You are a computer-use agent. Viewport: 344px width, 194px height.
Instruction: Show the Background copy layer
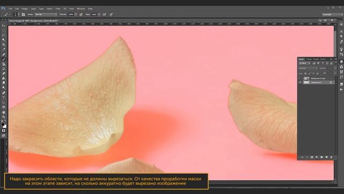click(x=300, y=78)
